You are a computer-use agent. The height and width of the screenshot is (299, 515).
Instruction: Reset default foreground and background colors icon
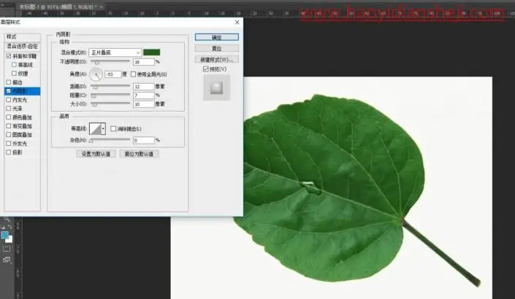(3, 227)
